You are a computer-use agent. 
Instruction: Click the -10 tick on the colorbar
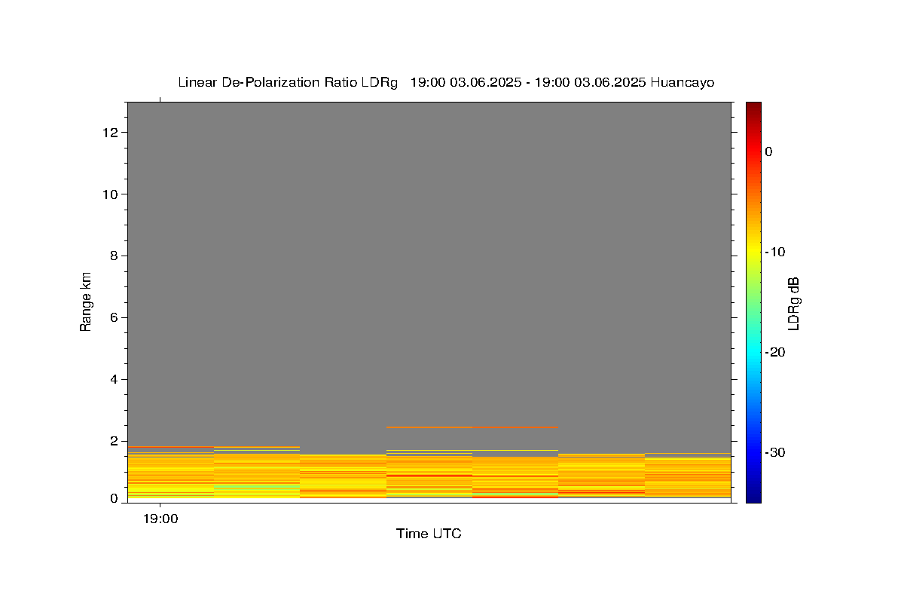tap(775, 252)
